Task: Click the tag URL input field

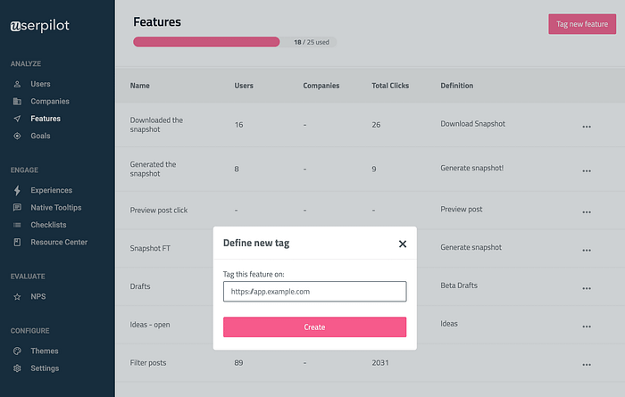Action: [x=314, y=291]
